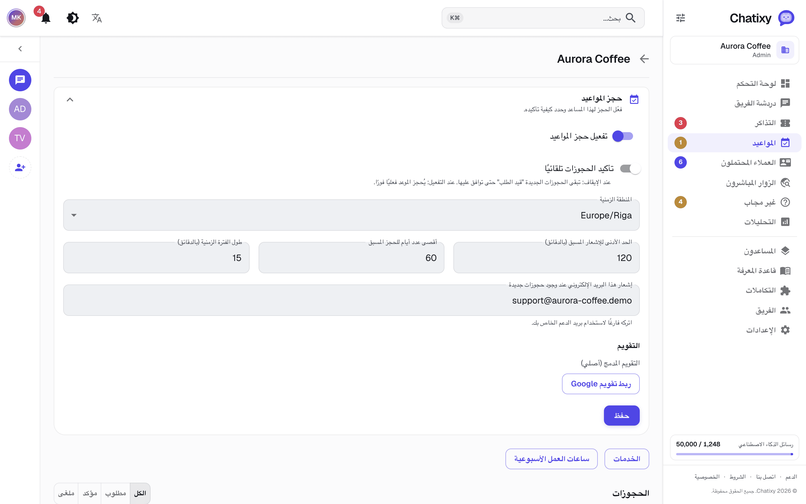806x504 pixels.
Task: Select the AD contact avatar
Action: pyautogui.click(x=20, y=109)
